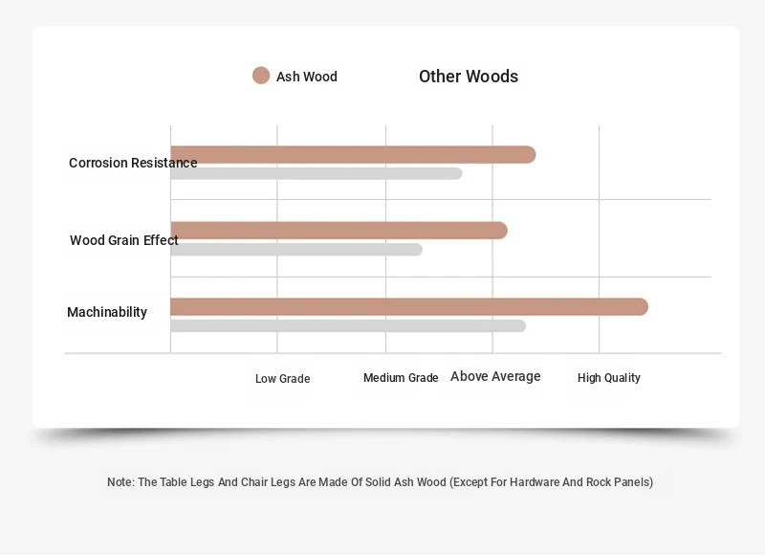Image resolution: width=765 pixels, height=557 pixels.
Task: Click the rounded end of gray Machinability bar
Action: point(520,325)
